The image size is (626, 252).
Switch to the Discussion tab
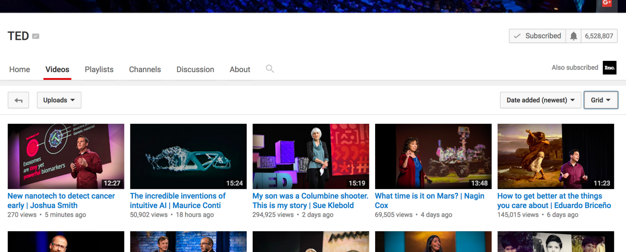pos(195,70)
